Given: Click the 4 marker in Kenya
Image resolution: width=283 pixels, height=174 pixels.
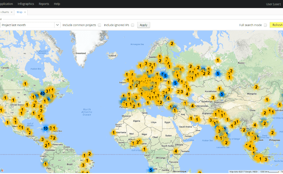Looking at the screenshot, I should [x=176, y=151].
